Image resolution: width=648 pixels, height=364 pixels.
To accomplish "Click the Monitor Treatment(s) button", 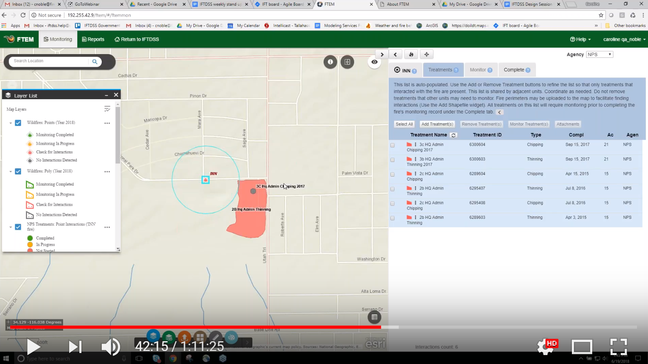I will click(529, 124).
